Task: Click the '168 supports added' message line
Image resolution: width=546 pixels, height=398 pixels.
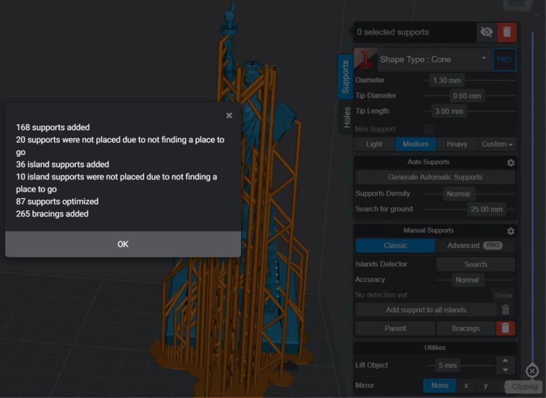Action: point(53,127)
